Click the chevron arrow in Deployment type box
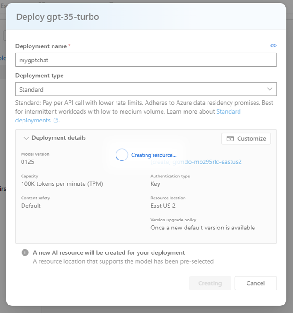This screenshot has height=313, width=293. coord(270,89)
